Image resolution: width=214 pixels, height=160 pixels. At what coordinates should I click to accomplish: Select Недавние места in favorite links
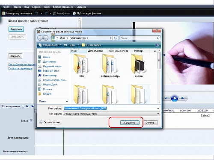(x=50, y=66)
